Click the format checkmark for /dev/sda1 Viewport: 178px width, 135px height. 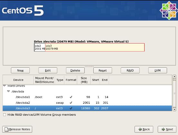(71, 97)
